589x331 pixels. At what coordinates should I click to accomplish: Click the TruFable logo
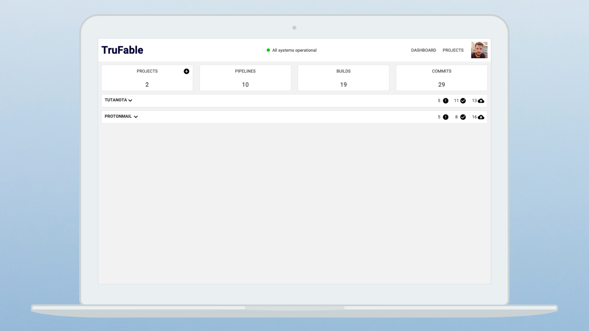[122, 50]
